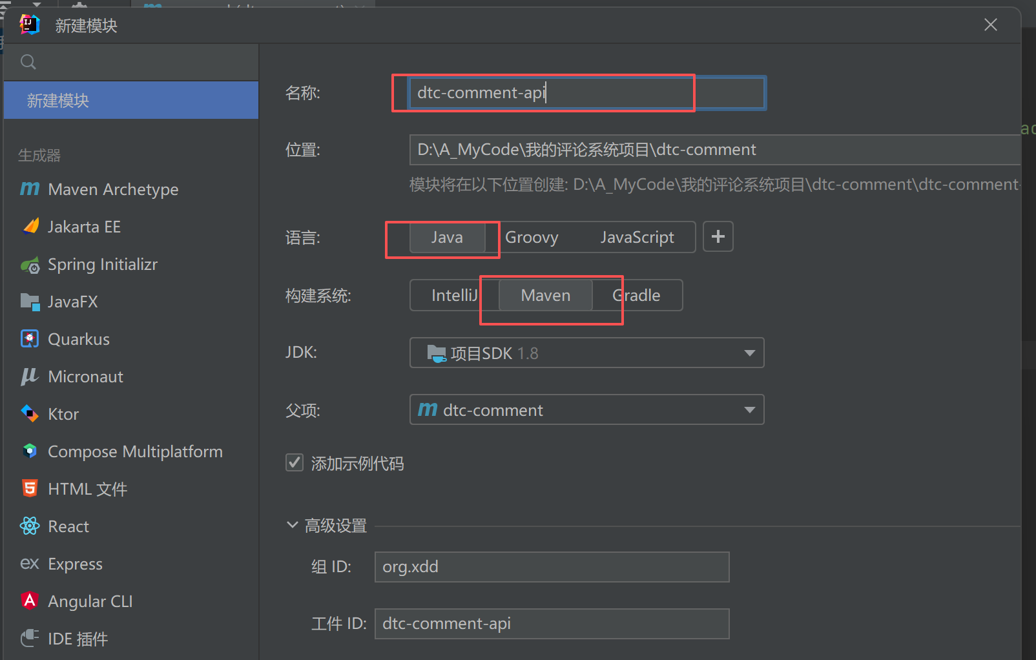Screen dimensions: 1036x660
Task: Click the Maven icon in parent dropdown
Action: tap(428, 409)
